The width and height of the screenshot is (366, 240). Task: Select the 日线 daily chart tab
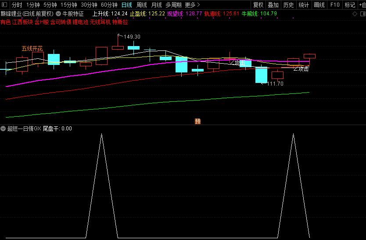coord(127,5)
